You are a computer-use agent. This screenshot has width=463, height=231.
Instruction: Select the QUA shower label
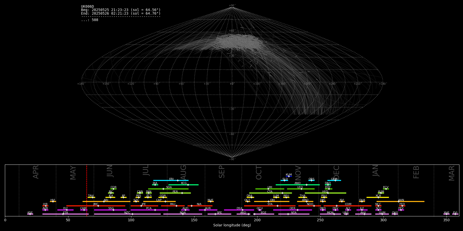point(362,200)
